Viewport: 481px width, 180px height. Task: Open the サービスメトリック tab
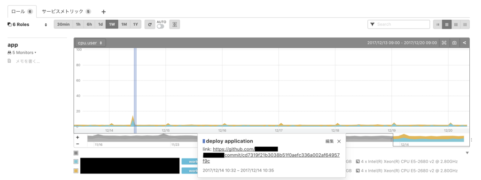pyautogui.click(x=67, y=12)
